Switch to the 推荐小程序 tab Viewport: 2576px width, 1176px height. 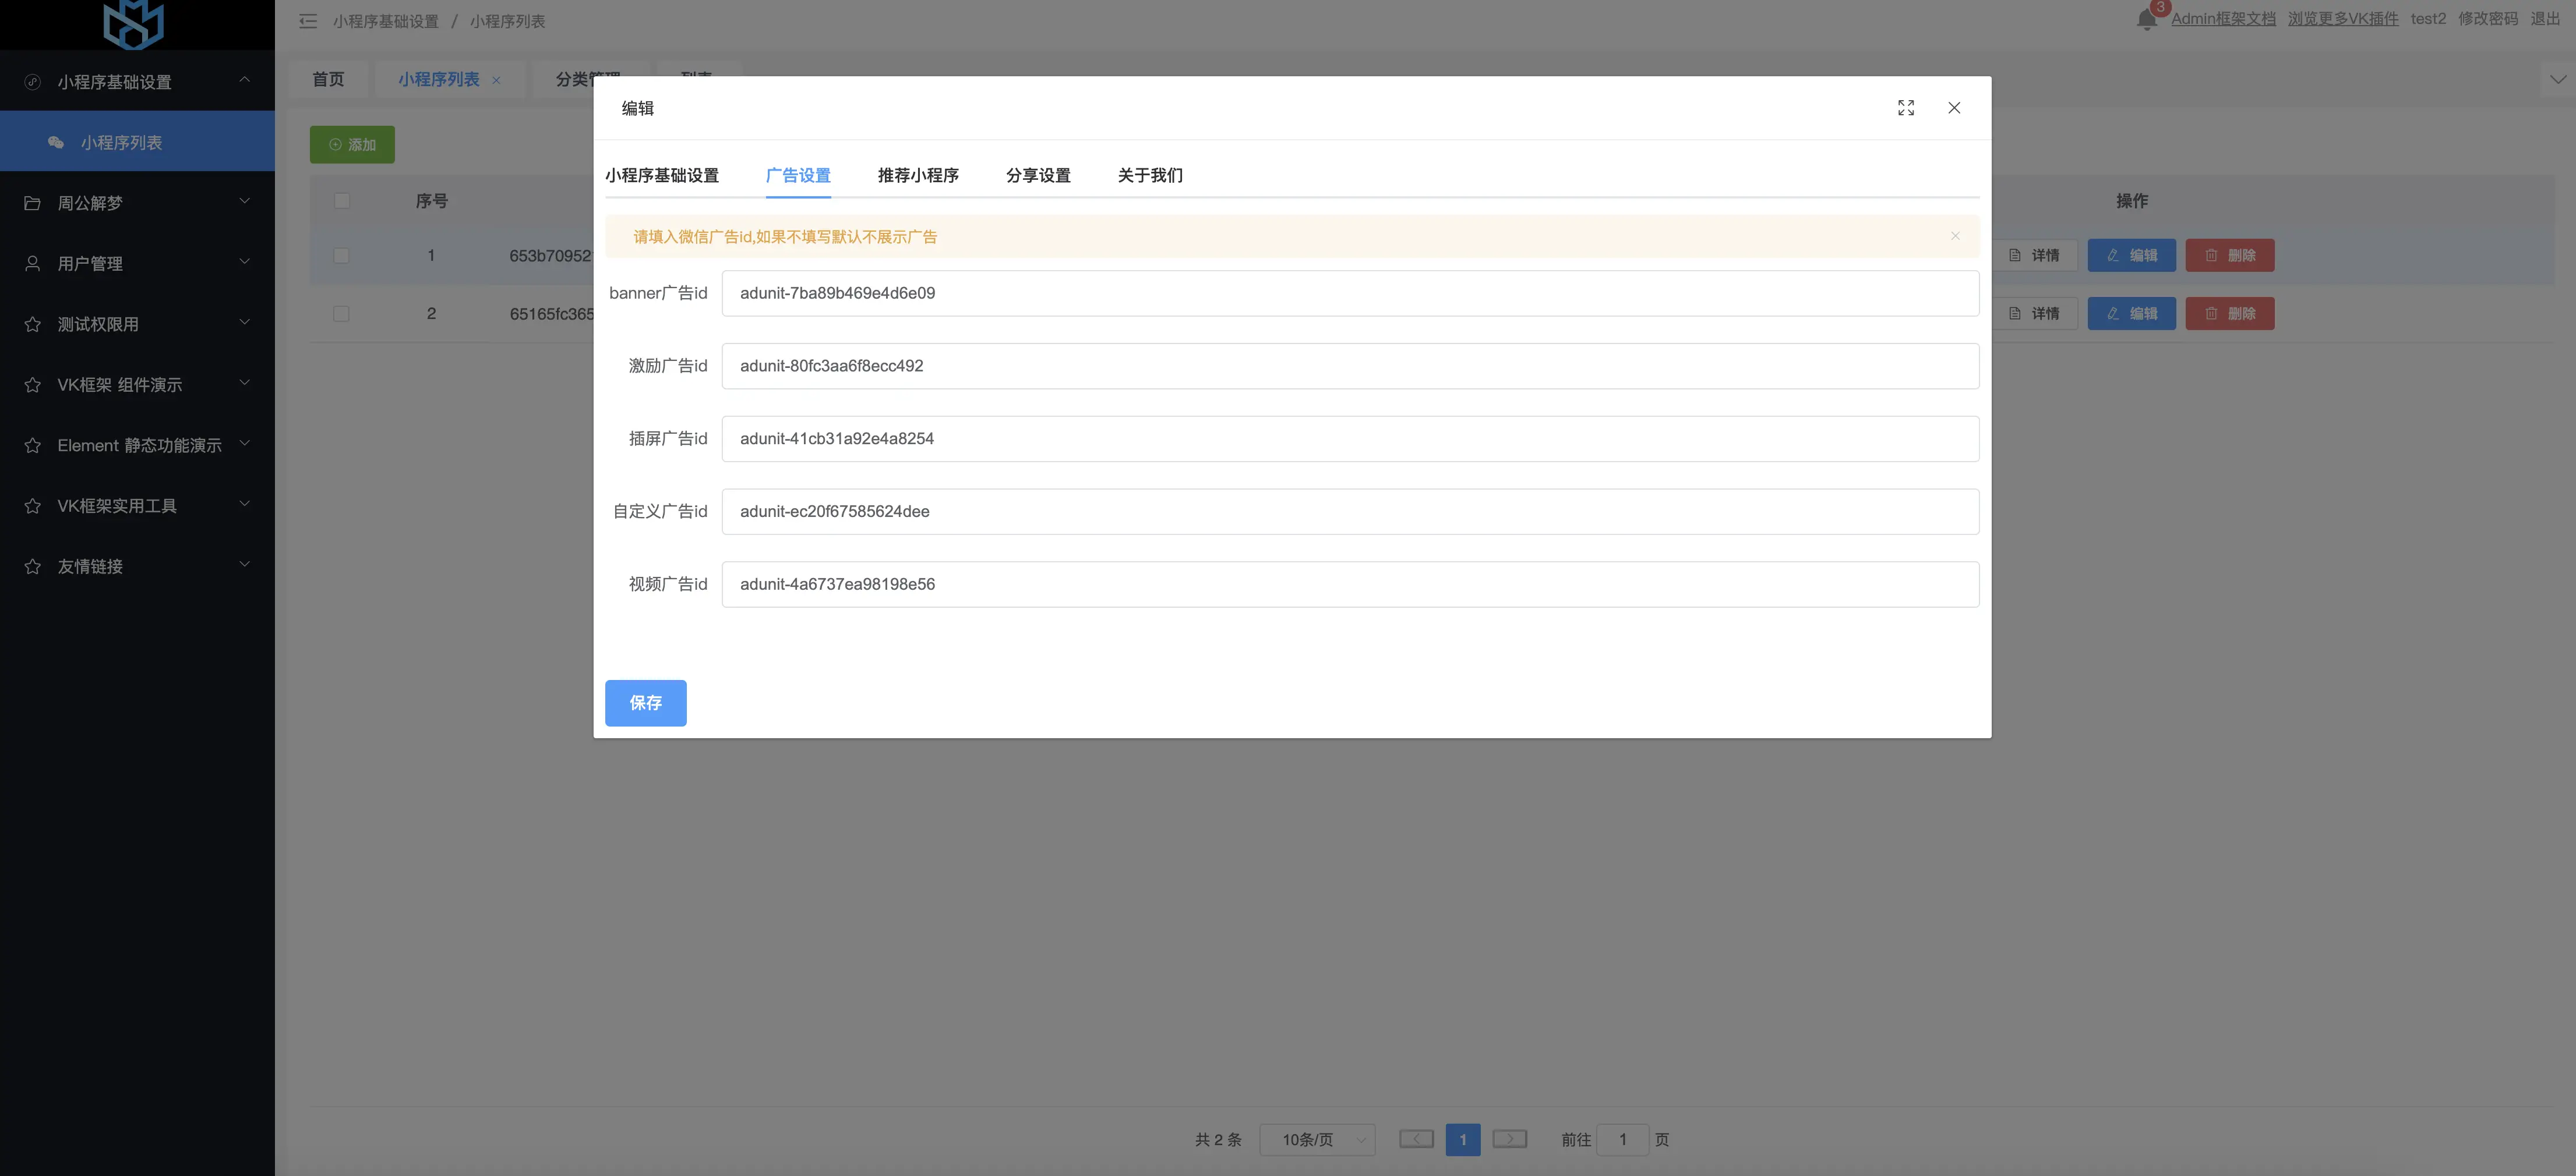pyautogui.click(x=918, y=175)
